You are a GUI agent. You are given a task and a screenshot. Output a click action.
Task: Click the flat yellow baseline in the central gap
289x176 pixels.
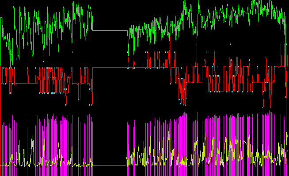(110, 165)
